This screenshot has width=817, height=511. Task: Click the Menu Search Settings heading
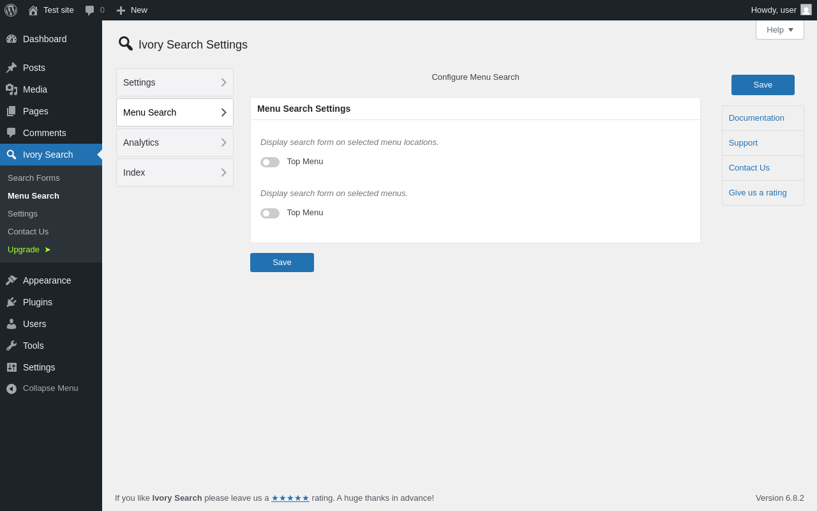304,109
